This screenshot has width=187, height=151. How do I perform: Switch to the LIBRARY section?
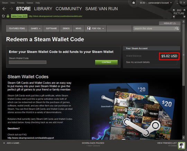[x=43, y=9]
